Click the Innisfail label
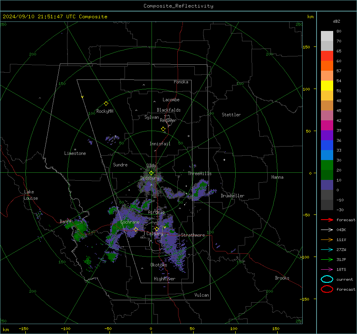The width and height of the screenshot is (357, 334). point(160,144)
